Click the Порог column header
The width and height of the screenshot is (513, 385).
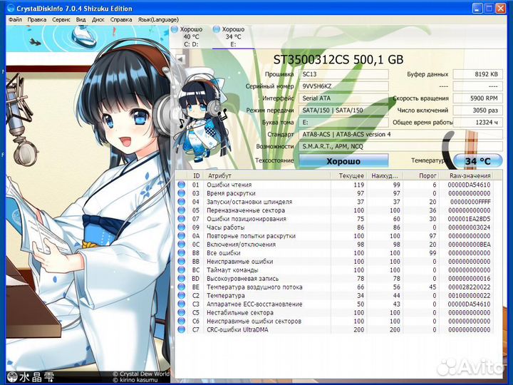tap(421, 176)
